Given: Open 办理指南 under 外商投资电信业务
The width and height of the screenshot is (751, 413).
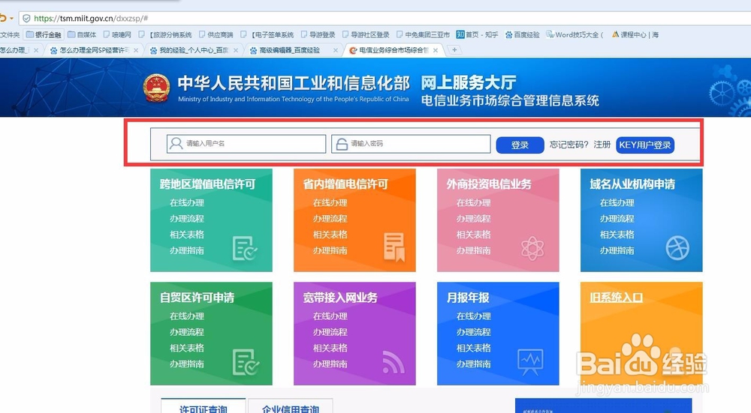Looking at the screenshot, I should tap(474, 250).
